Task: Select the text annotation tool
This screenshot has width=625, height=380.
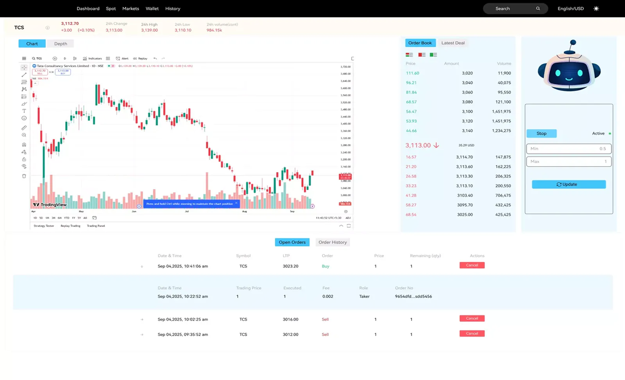Action: coord(24,111)
